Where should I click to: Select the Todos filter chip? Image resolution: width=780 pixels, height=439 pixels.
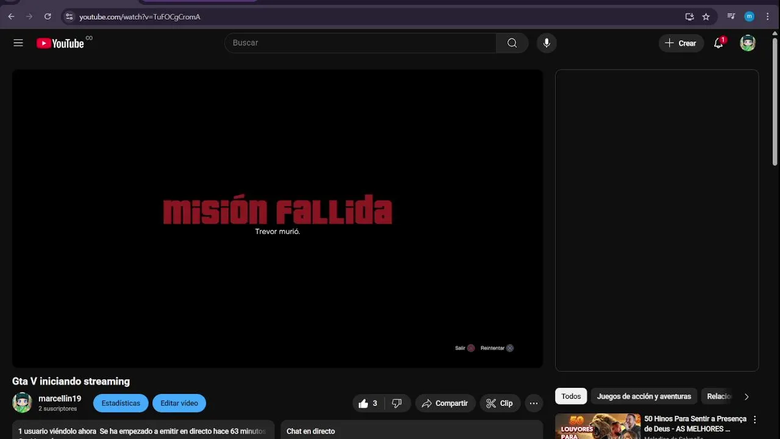coord(571,396)
